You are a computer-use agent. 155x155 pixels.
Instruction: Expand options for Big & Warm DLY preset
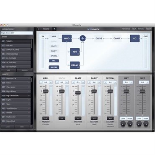pyautogui.click(x=29, y=96)
